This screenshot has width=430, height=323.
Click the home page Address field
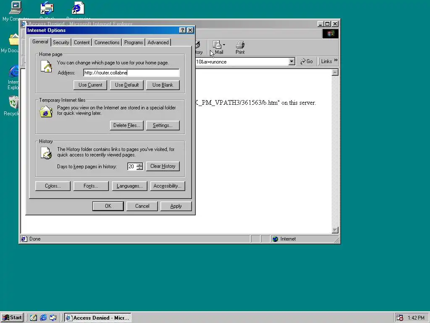(131, 73)
